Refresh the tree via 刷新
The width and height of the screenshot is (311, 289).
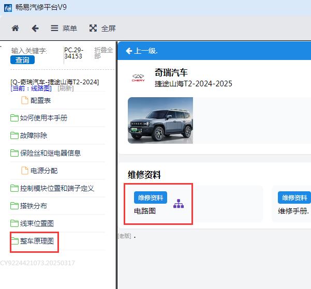tap(65, 88)
